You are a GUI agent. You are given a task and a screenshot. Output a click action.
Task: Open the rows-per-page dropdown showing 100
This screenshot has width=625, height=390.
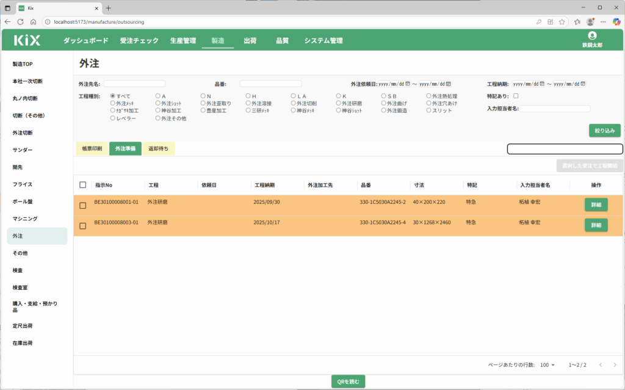[x=547, y=365]
